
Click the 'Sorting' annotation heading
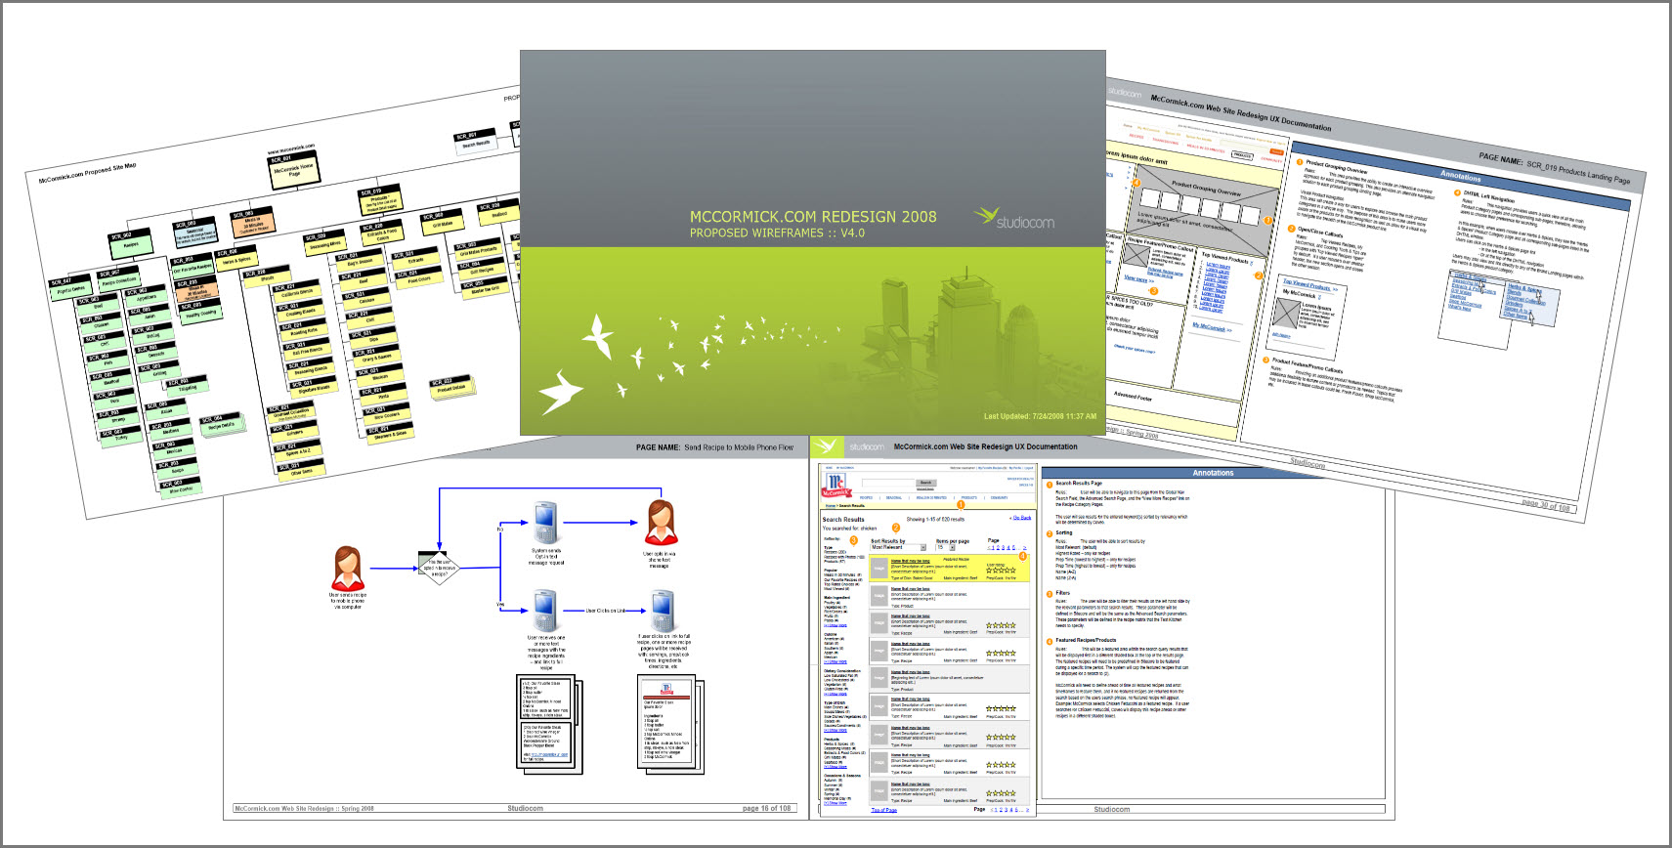tap(1063, 532)
